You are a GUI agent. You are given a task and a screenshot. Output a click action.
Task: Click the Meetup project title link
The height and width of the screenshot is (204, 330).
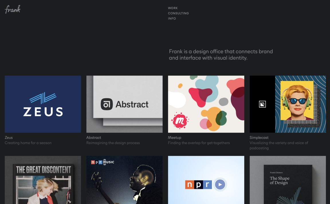tap(174, 138)
